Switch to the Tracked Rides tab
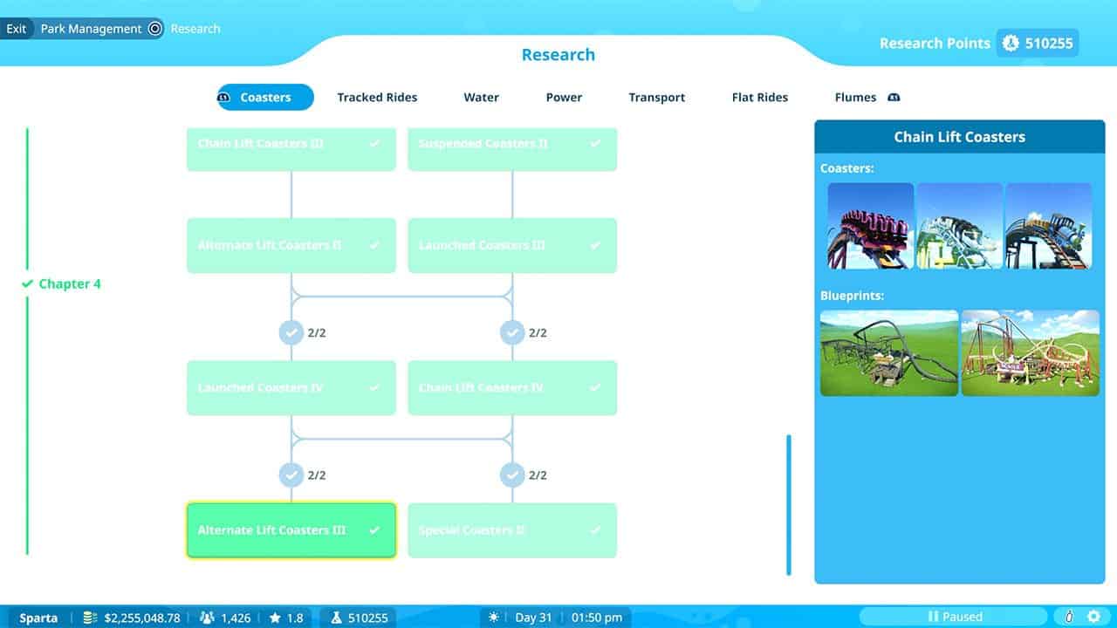Image resolution: width=1117 pixels, height=628 pixels. [377, 98]
